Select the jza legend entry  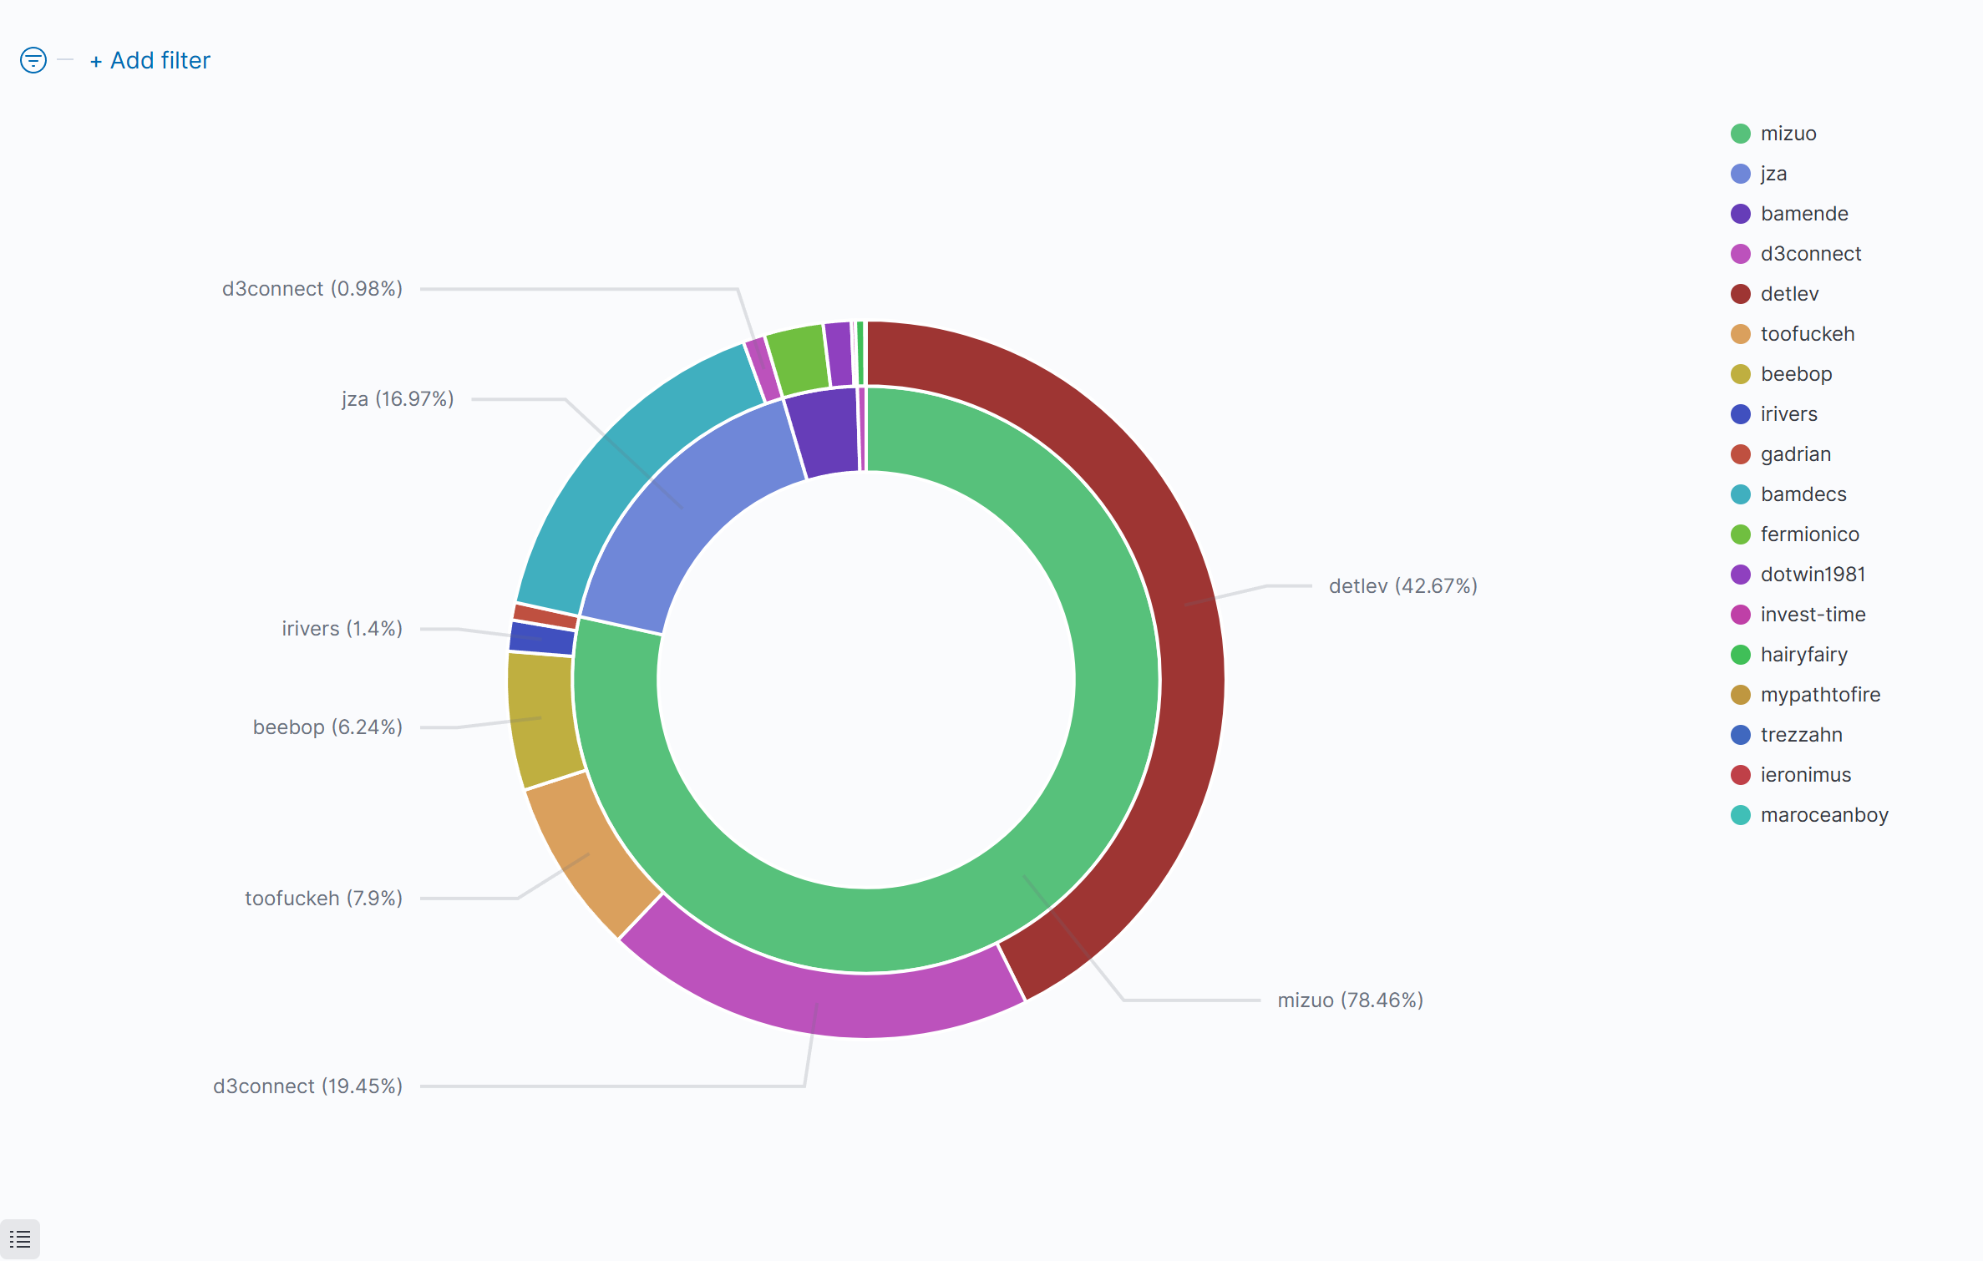coord(1773,174)
